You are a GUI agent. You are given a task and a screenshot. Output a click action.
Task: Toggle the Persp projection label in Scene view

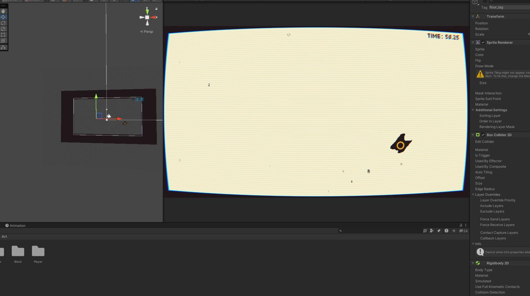[147, 32]
